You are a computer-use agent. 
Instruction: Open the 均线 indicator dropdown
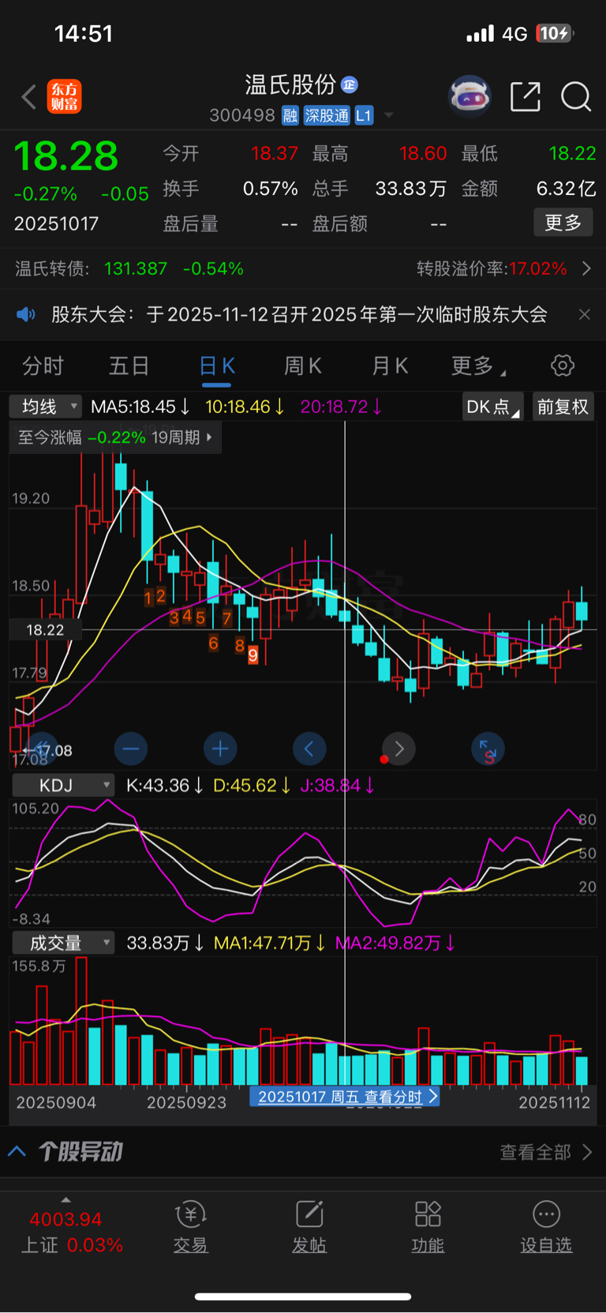point(45,407)
